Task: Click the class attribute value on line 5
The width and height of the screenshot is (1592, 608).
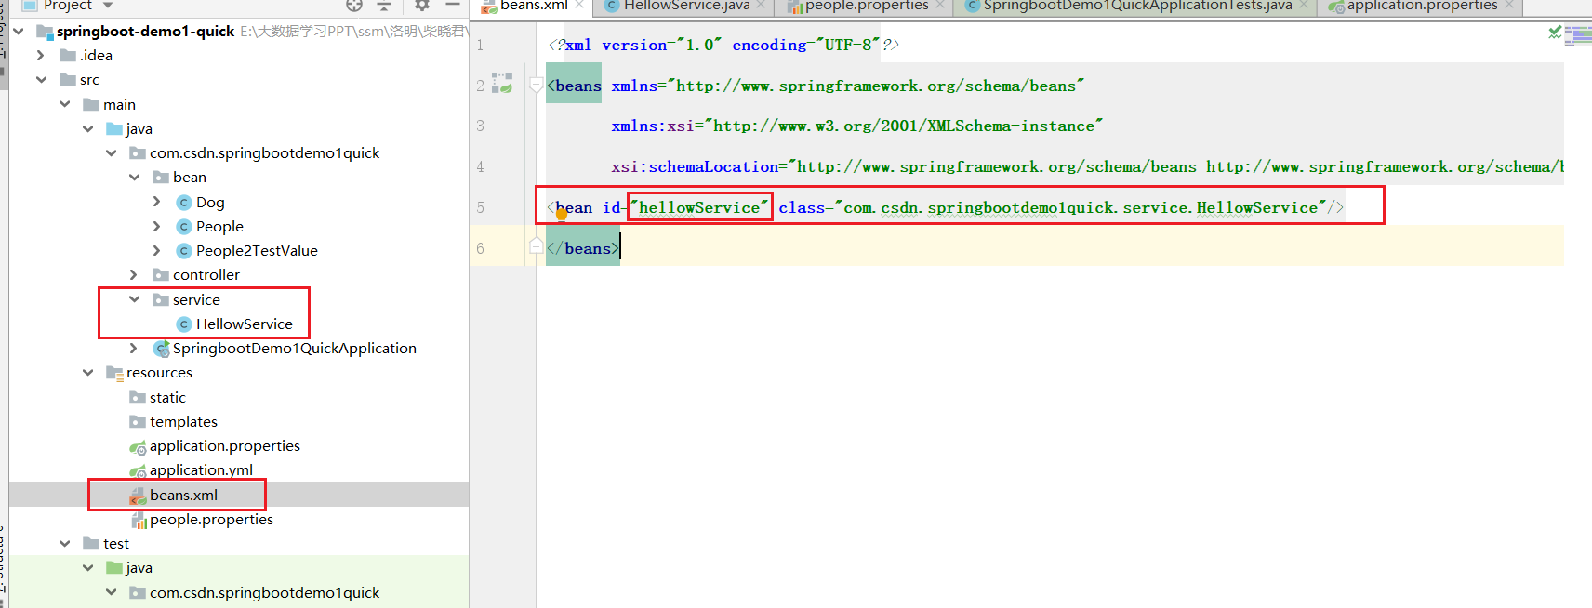Action: tap(1081, 207)
